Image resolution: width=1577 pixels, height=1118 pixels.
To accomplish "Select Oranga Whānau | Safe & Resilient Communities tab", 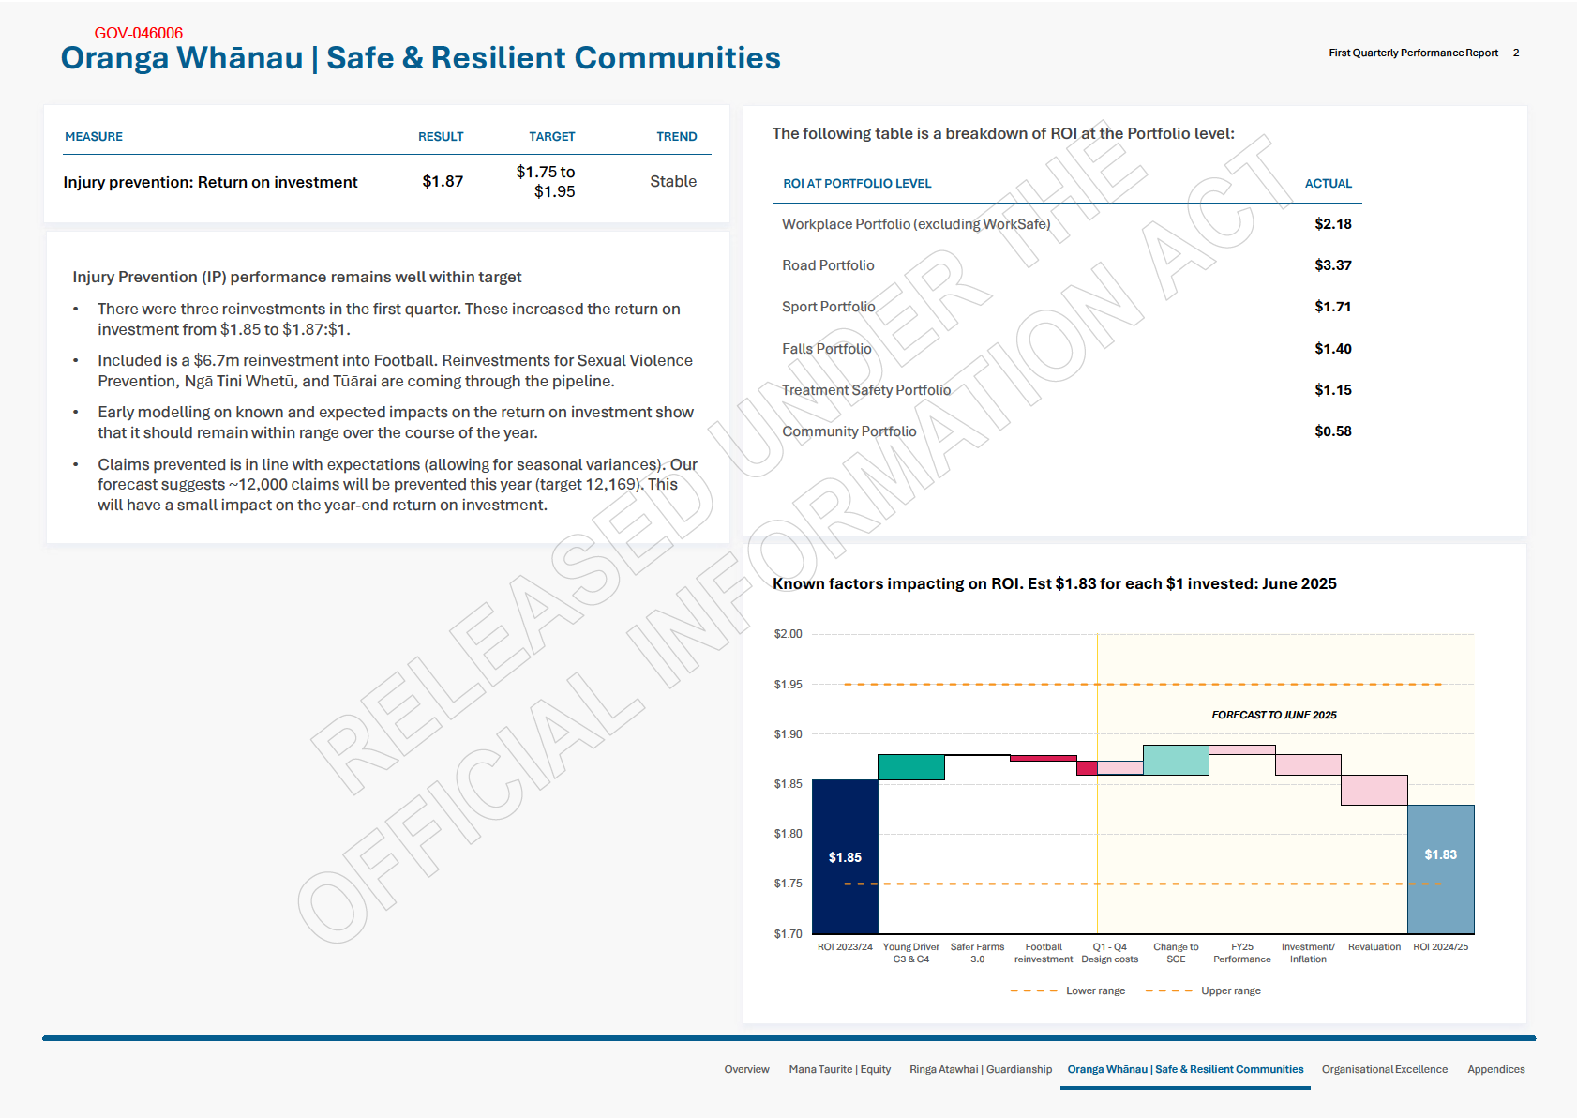I will point(1185,1069).
